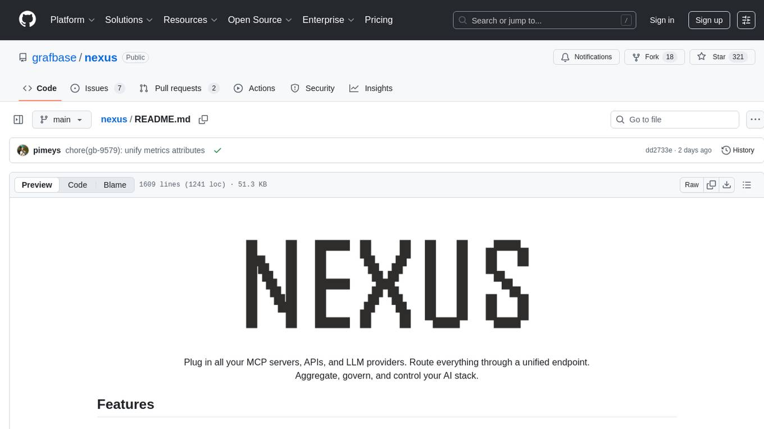Copy raw file contents

tap(711, 185)
